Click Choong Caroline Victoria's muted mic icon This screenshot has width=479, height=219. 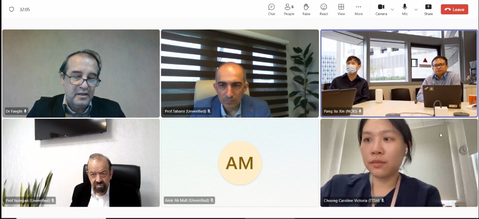[382, 200]
